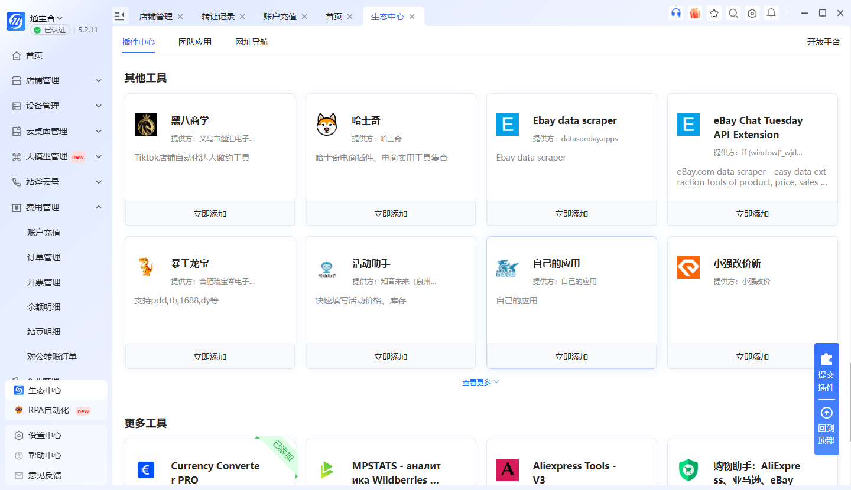Click the hexagon settings icon in the top bar
Screen dimensions: 851x490
752,13
